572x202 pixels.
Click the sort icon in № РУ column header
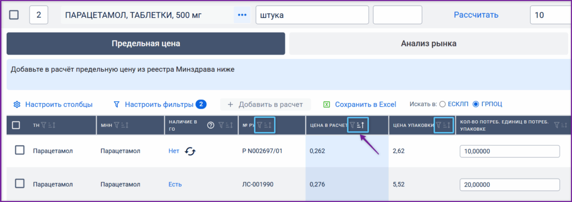click(x=268, y=125)
